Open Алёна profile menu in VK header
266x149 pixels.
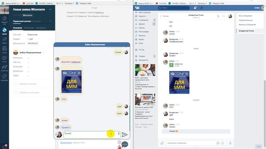pos(259,8)
